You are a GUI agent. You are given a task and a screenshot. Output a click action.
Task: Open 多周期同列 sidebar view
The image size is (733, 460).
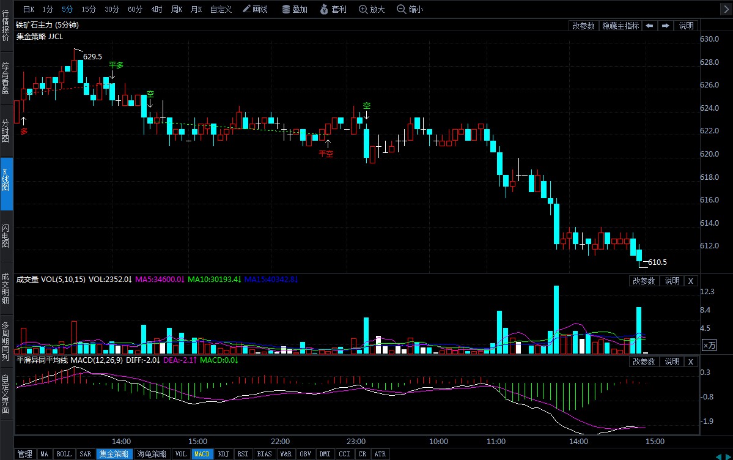6,341
